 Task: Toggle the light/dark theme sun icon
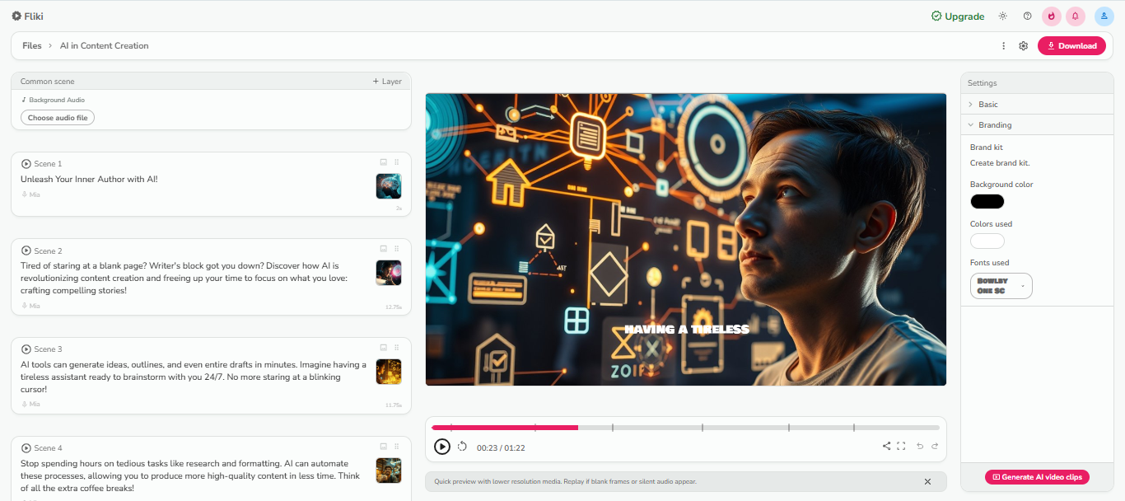coord(1002,16)
